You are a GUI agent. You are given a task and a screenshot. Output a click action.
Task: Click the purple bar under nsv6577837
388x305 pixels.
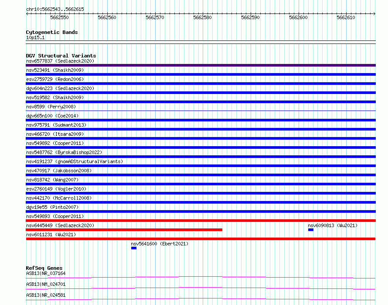pyautogui.click(x=201, y=65)
